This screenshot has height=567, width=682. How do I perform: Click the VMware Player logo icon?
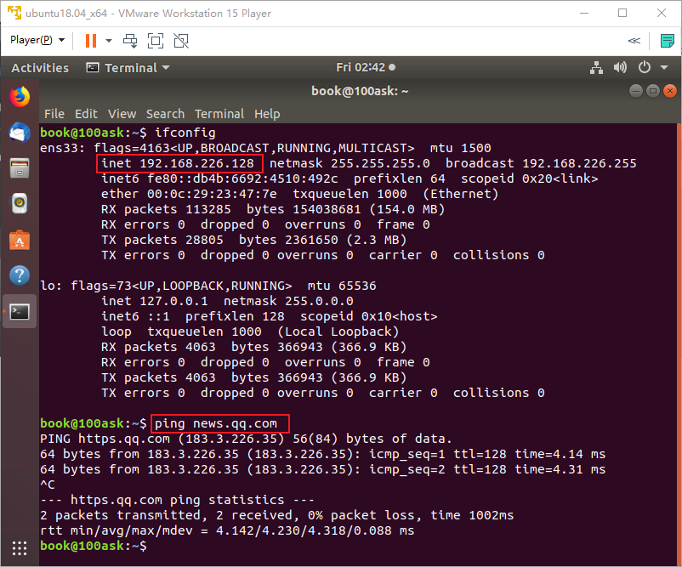coord(14,13)
